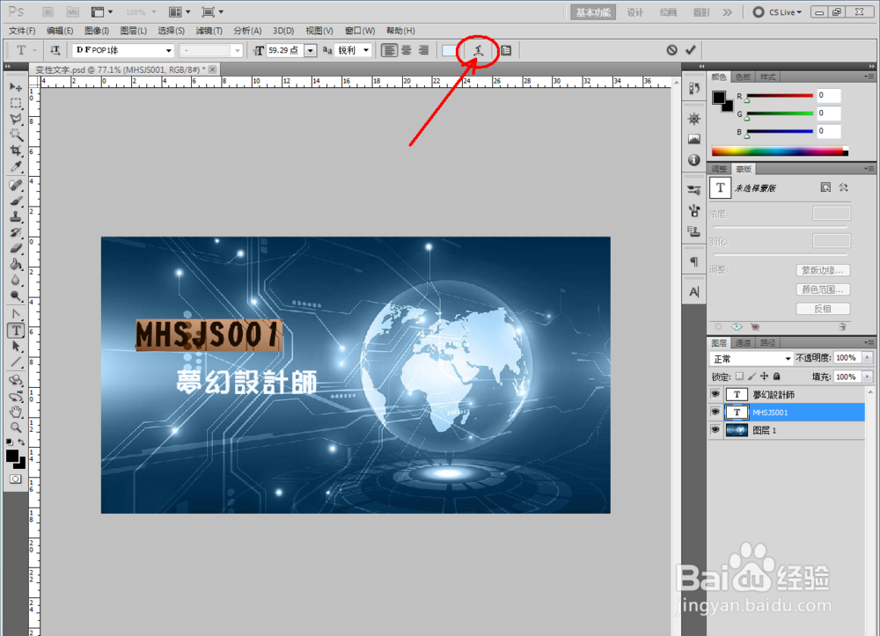Click the color spectrum ramp
The image size is (880, 636).
pyautogui.click(x=780, y=151)
